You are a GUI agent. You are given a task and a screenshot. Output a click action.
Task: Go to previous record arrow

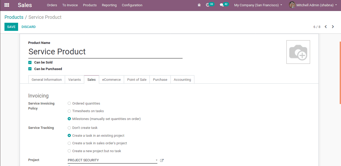(x=326, y=27)
